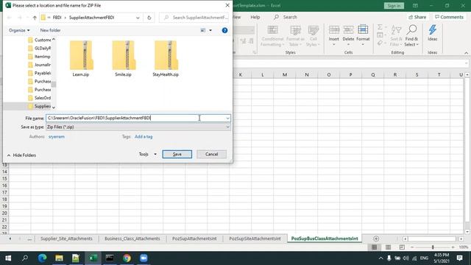The width and height of the screenshot is (471, 265).
Task: Click the Delete cells icon
Action: point(348,29)
